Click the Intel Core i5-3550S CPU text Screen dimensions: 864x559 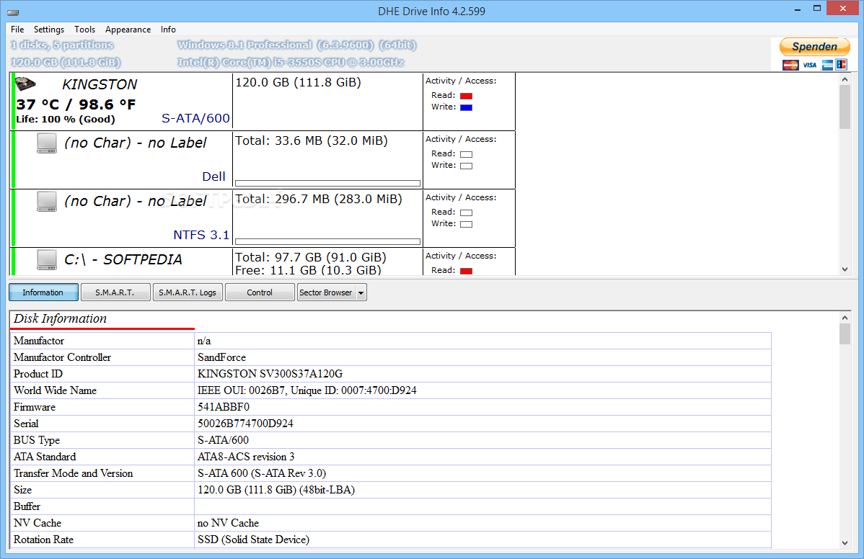(x=291, y=62)
